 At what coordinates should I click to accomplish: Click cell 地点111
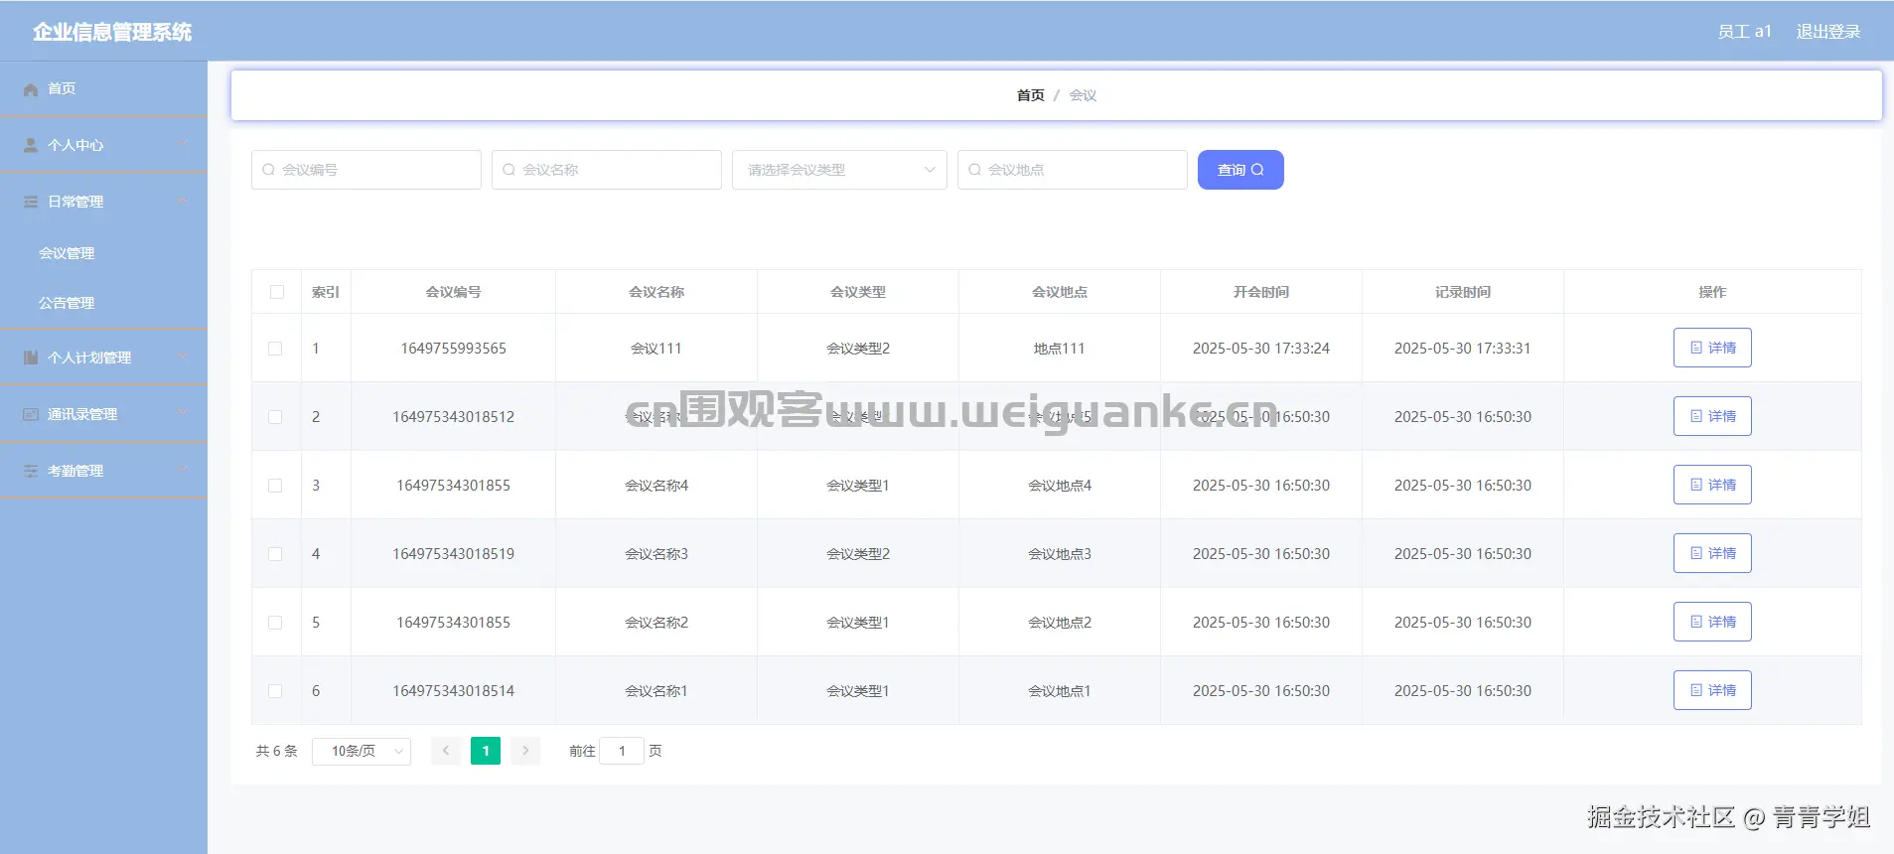[x=1060, y=349]
